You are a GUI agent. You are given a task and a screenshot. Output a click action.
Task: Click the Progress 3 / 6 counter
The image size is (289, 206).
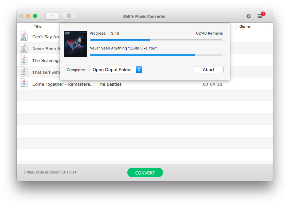[104, 33]
